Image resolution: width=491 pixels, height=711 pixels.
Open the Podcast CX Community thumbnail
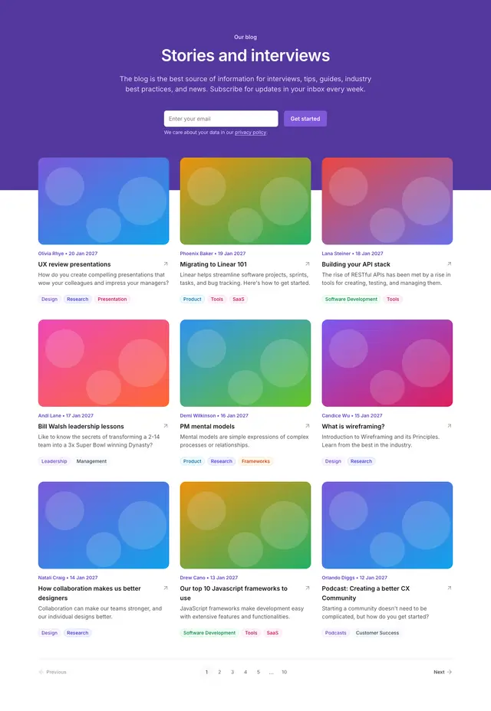(387, 525)
